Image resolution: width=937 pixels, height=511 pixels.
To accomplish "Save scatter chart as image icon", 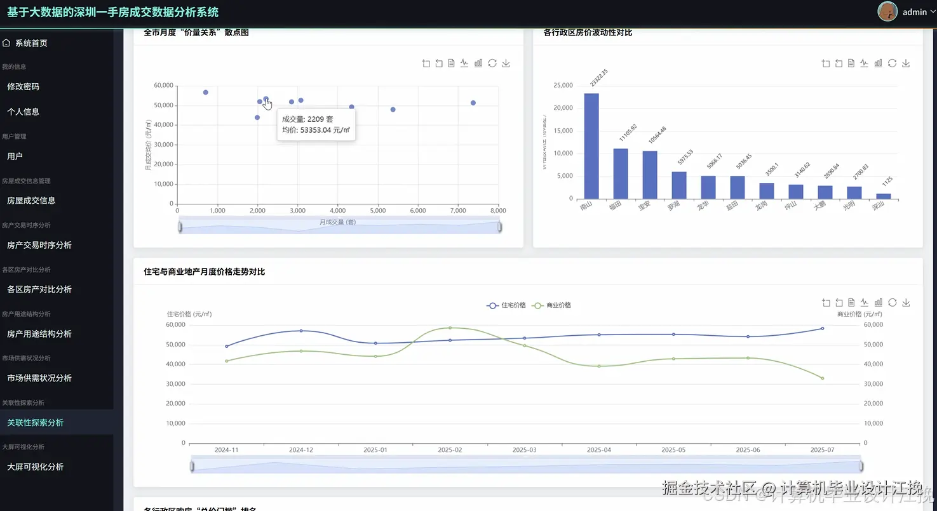I will point(506,63).
